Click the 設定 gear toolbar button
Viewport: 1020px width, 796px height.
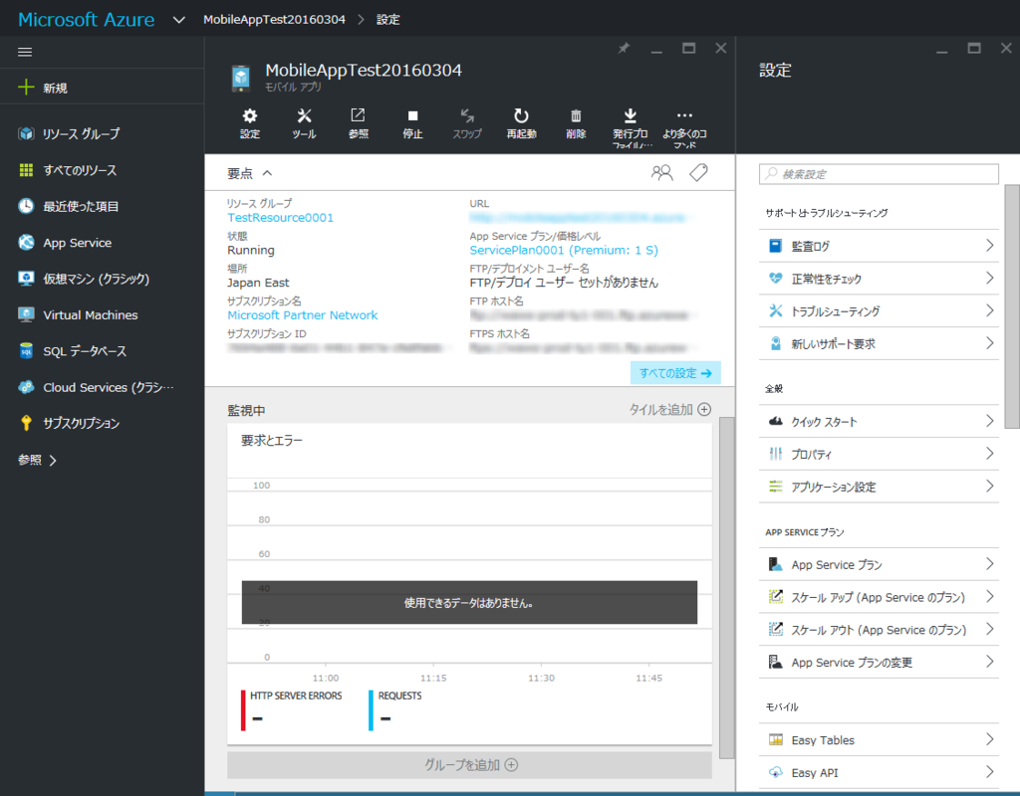(x=250, y=123)
